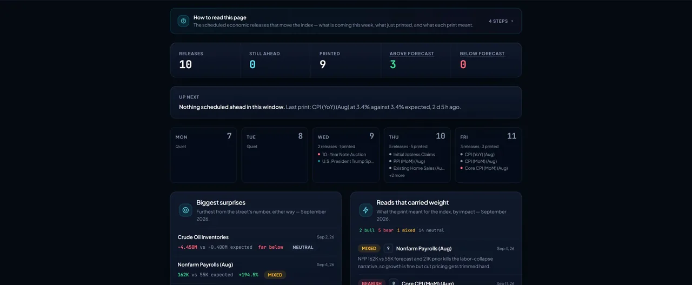The height and width of the screenshot is (285, 692).
Task: Filter by 14 neutral count
Action: [431, 230]
